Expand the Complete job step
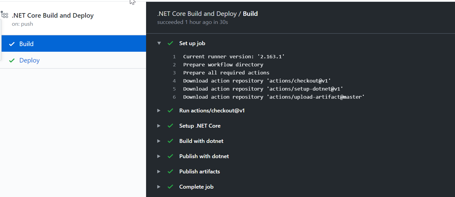Screen dimensions: 455x197 click(x=159, y=187)
